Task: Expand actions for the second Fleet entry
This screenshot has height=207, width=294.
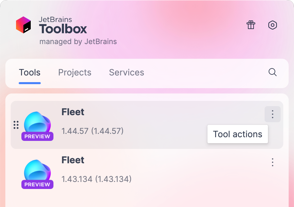Action: coord(272,162)
